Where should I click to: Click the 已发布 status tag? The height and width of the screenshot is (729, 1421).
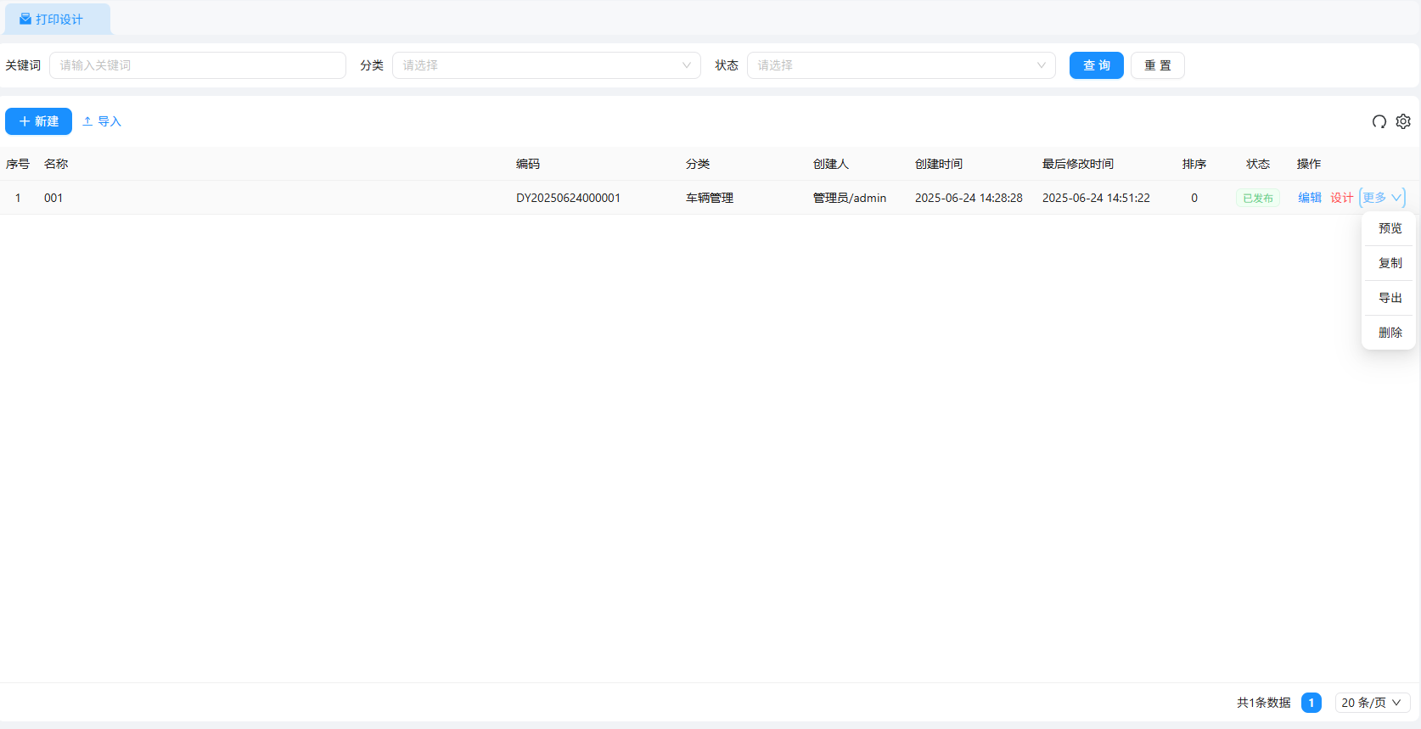pos(1257,198)
